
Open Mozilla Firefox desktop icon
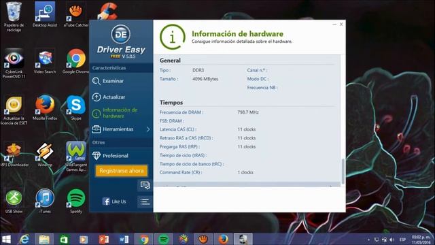[45, 108]
